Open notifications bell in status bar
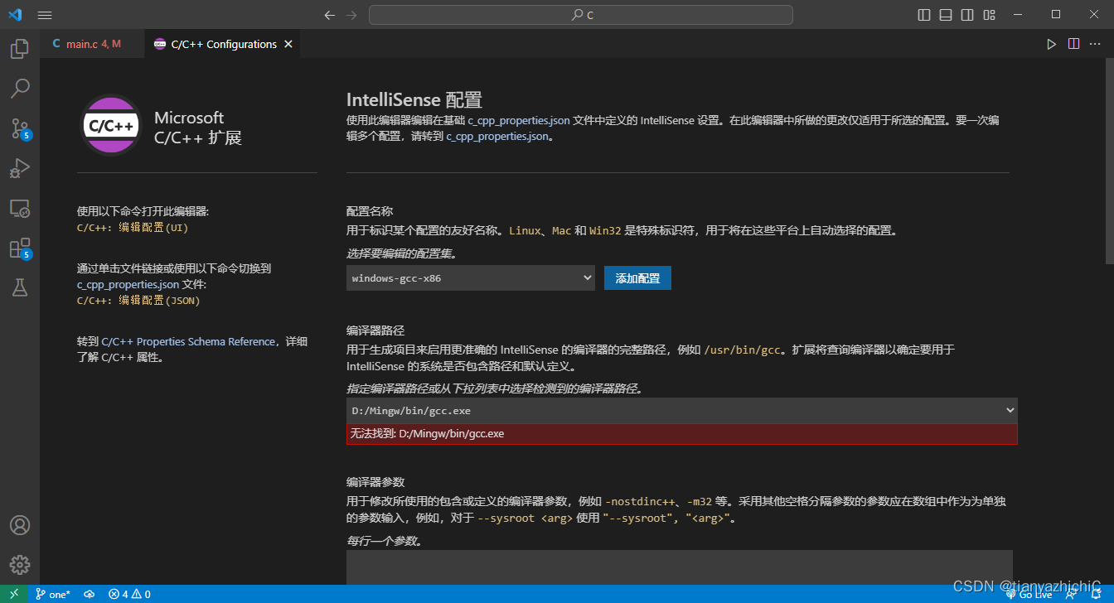The height and width of the screenshot is (603, 1114). [1095, 594]
